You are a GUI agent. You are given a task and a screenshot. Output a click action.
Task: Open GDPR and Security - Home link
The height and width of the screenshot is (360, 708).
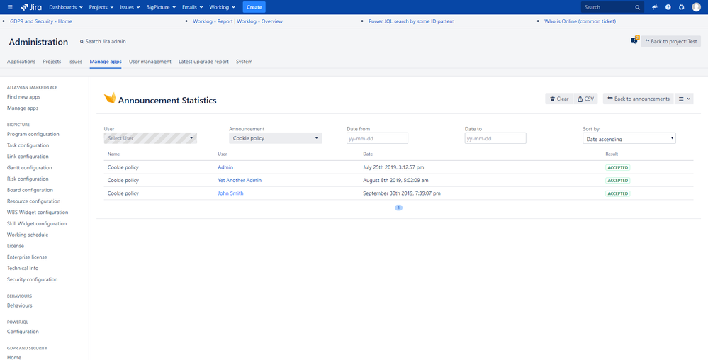(40, 21)
